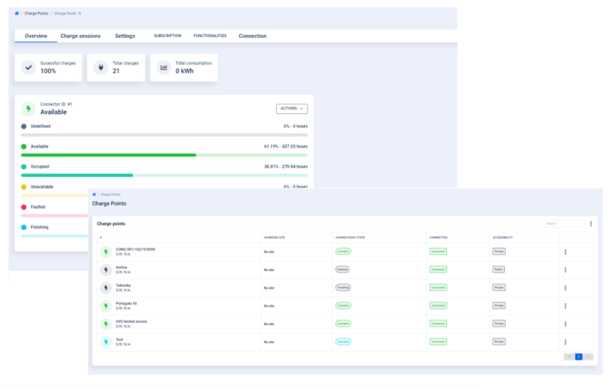Viewport: 612px width, 389px height.
Task: Click the Successful charges checkmark icon
Action: [28, 68]
